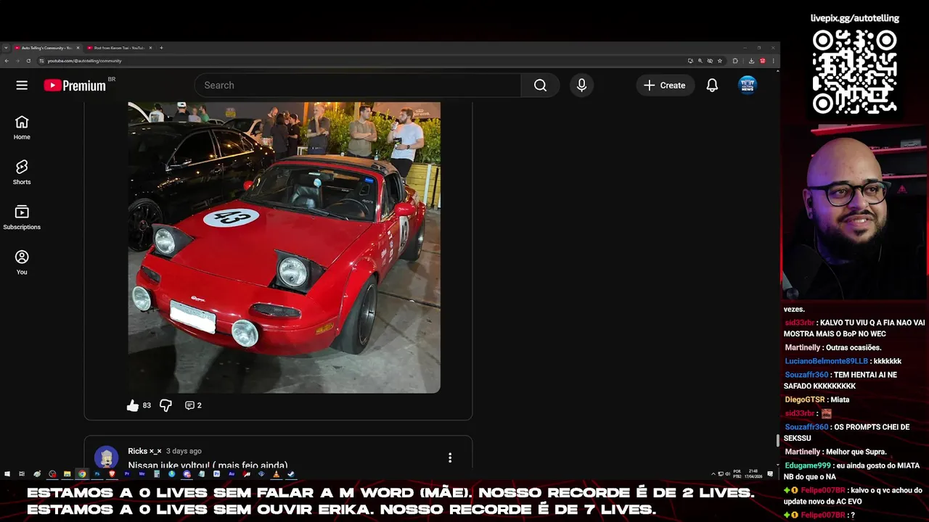
Task: Open the Windows Start menu
Action: [x=7, y=474]
